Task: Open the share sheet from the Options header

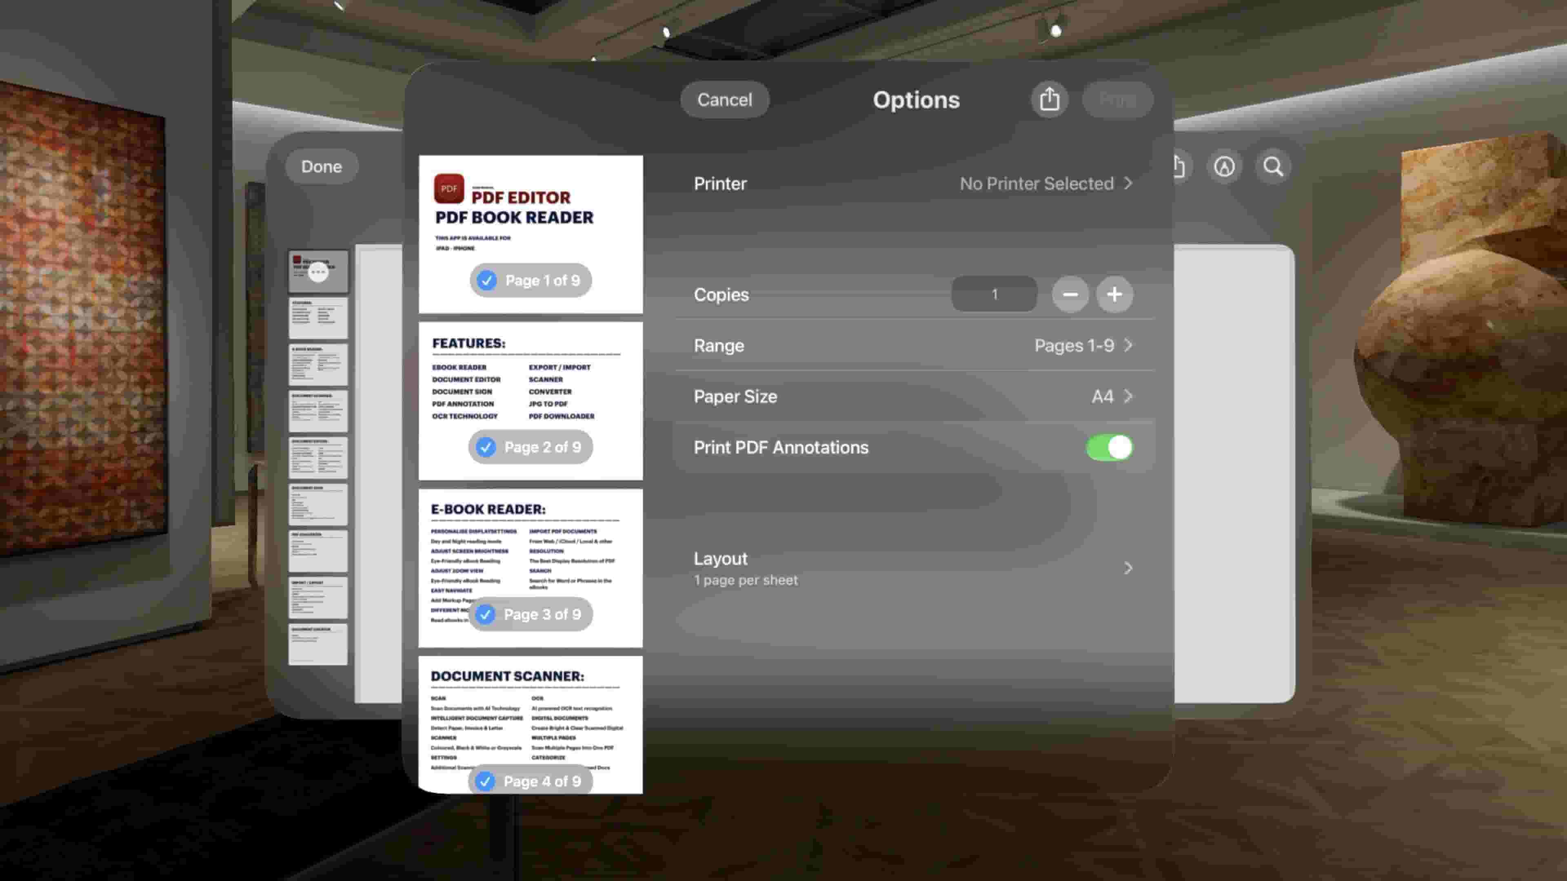Action: [x=1049, y=99]
